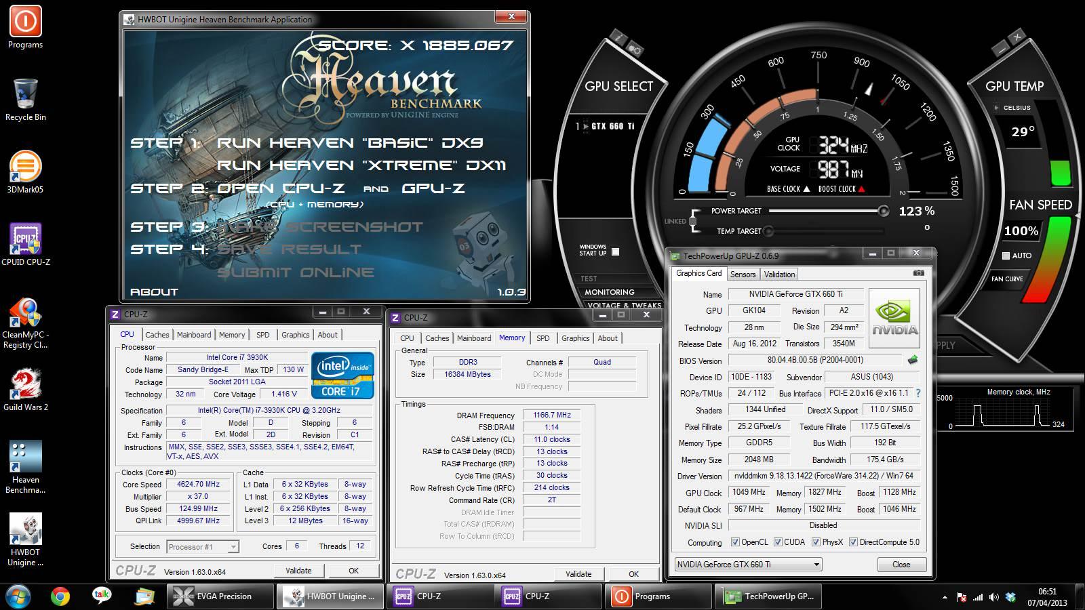Image resolution: width=1085 pixels, height=610 pixels.
Task: Click the NVIDIA logo in GPU-Z
Action: click(x=894, y=318)
